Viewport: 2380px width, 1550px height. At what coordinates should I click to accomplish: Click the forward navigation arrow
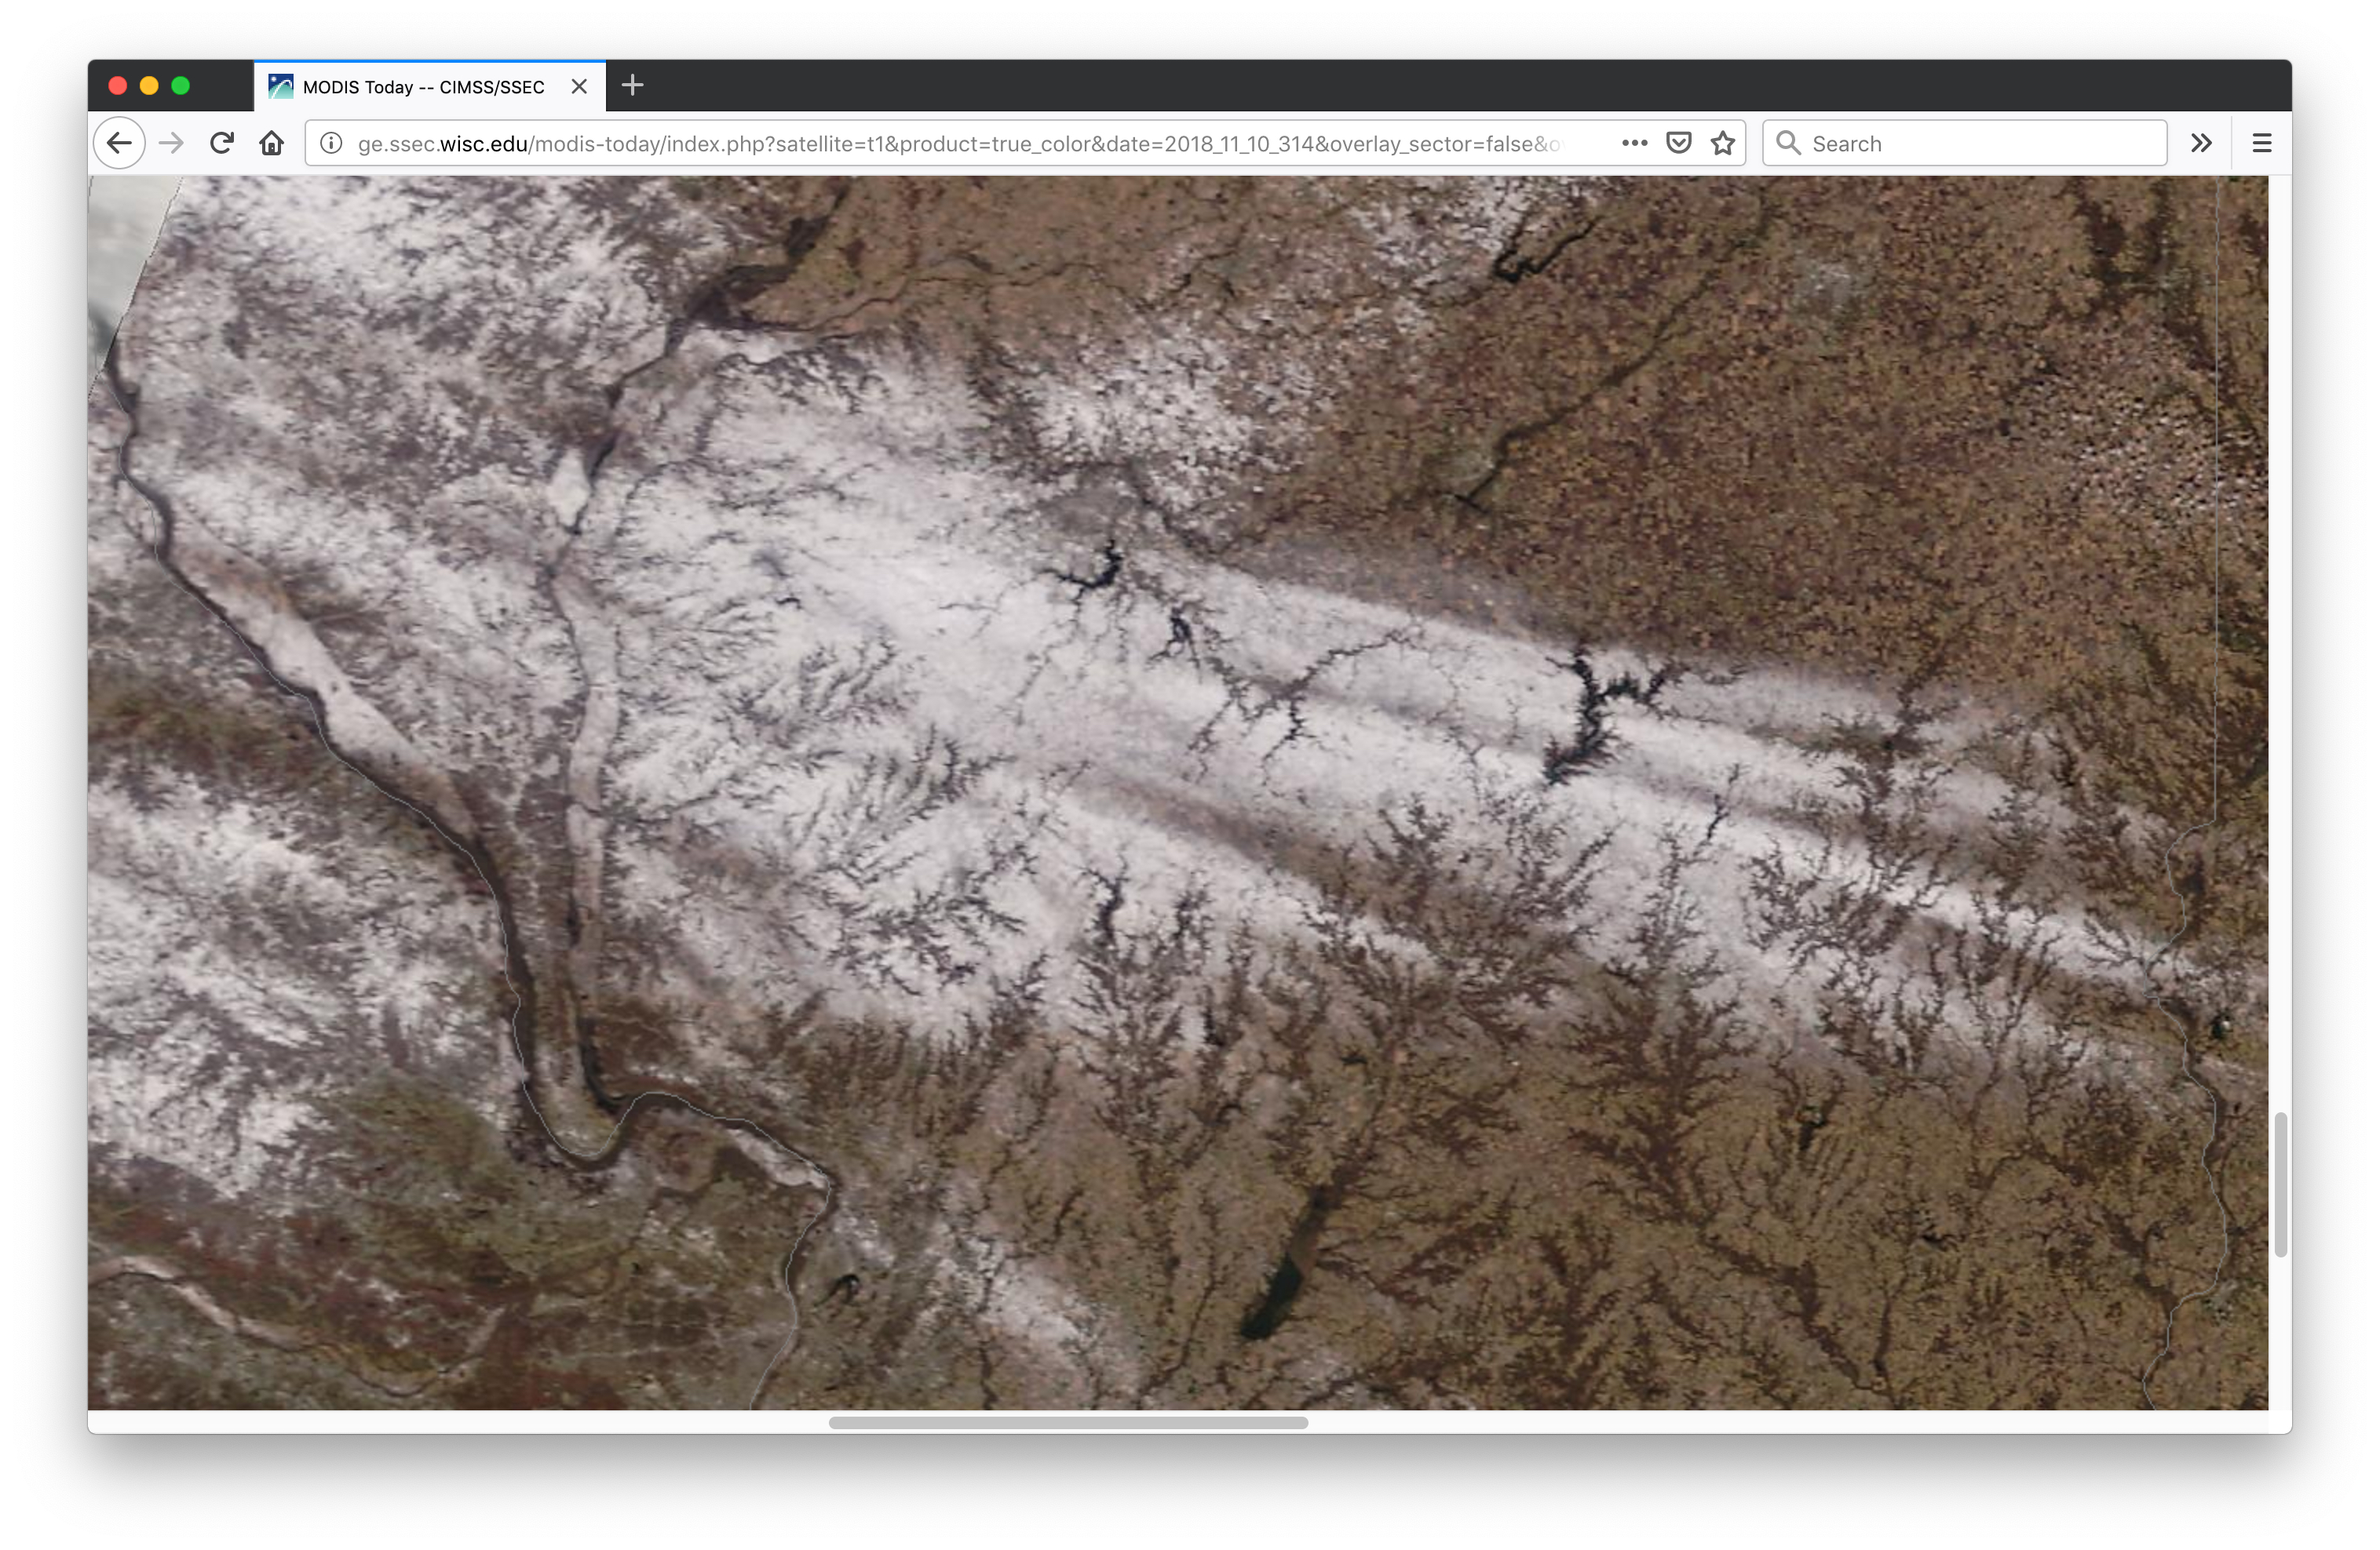pos(171,143)
